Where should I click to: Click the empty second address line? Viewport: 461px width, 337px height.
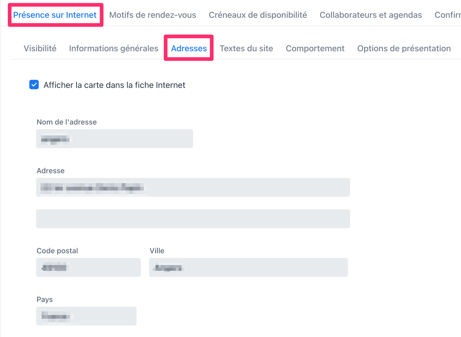193,218
